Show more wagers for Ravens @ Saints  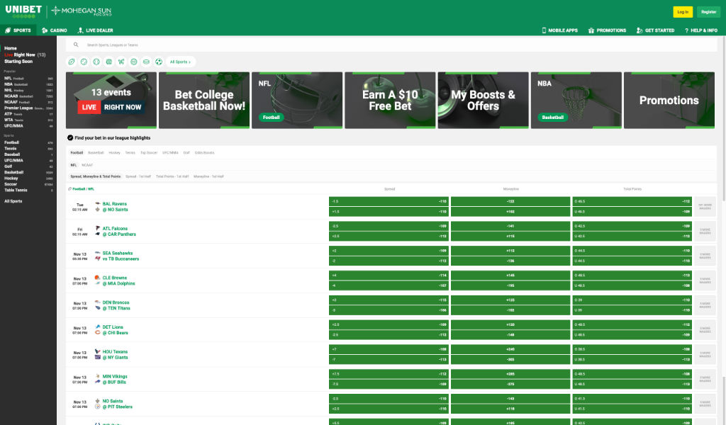click(705, 206)
